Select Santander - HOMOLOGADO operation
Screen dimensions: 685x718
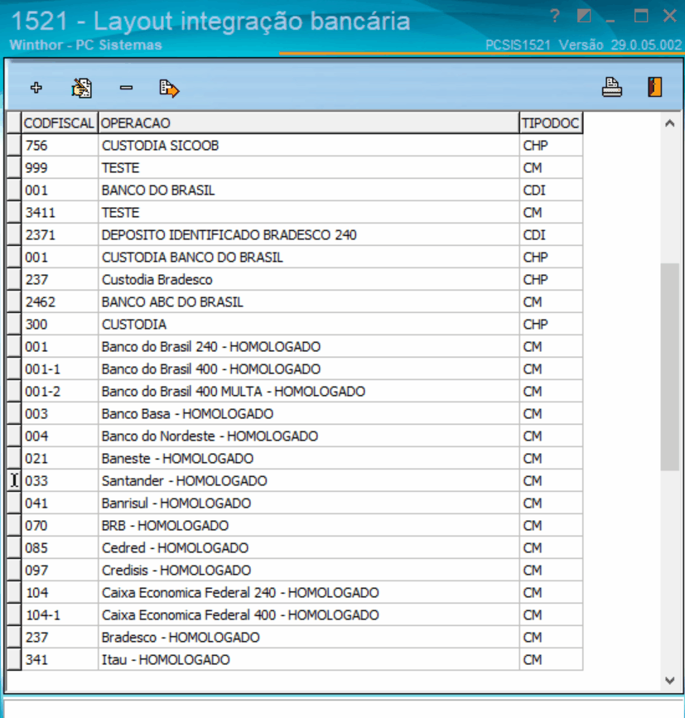click(309, 481)
